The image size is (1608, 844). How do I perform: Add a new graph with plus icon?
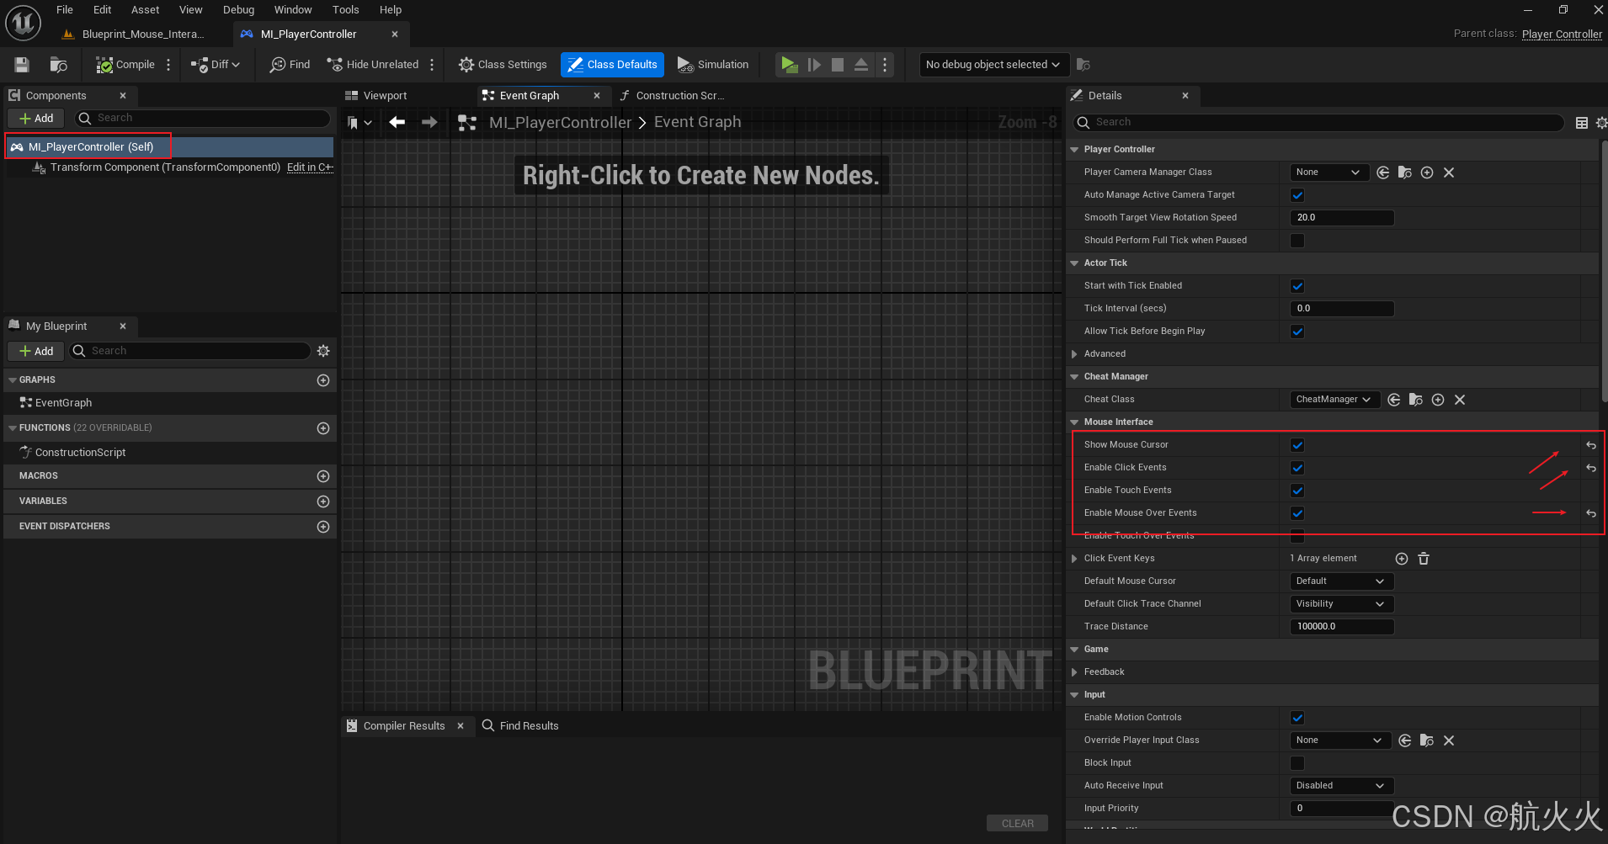pos(323,380)
